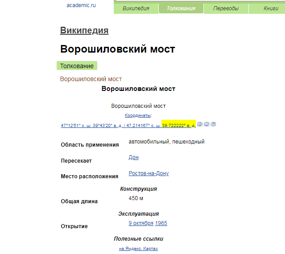
Task: Open the на Яндекс. Картах link
Action: tap(138, 249)
